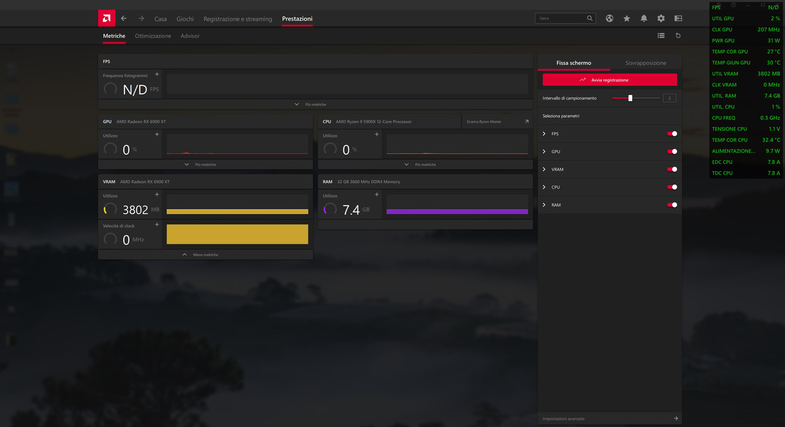Click the sampling interval value box

670,98
